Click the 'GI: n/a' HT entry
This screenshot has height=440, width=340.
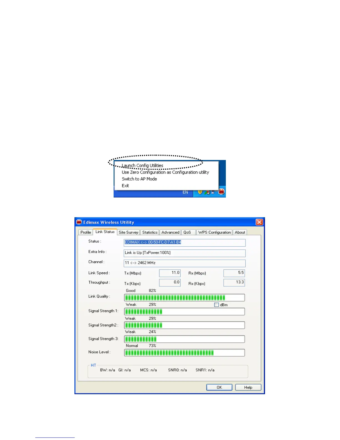tap(124, 370)
